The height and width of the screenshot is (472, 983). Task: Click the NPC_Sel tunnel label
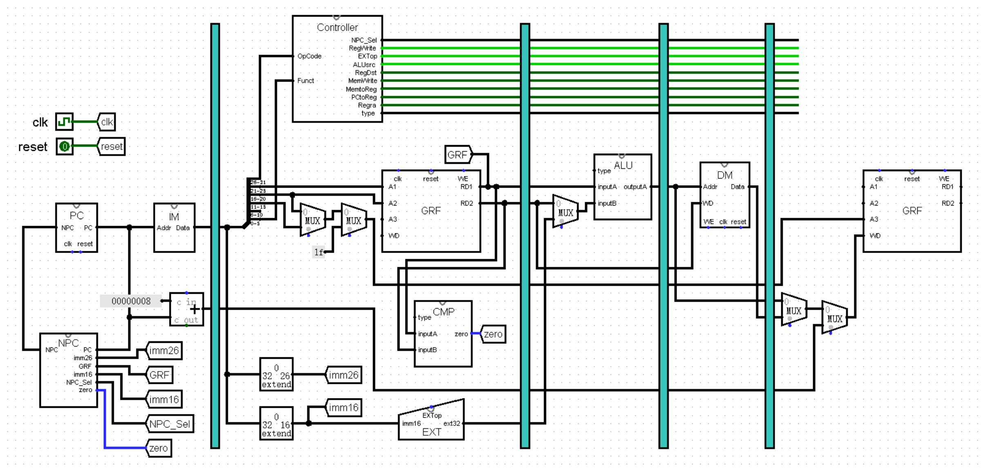[170, 424]
